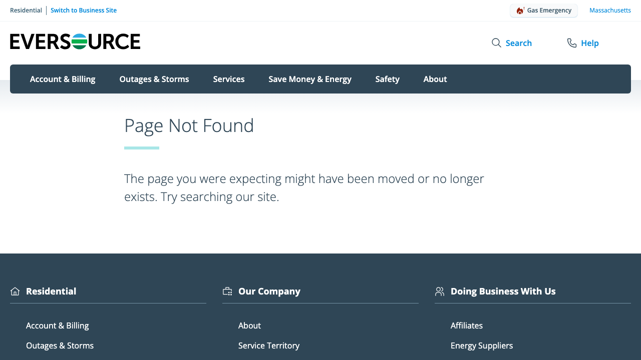Click the phone help icon
Screen dimensions: 641x360
click(x=571, y=43)
